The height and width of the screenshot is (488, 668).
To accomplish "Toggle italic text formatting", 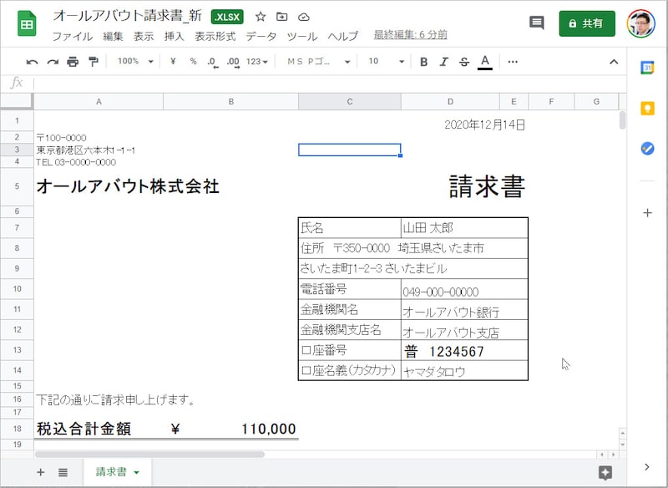I will [443, 62].
